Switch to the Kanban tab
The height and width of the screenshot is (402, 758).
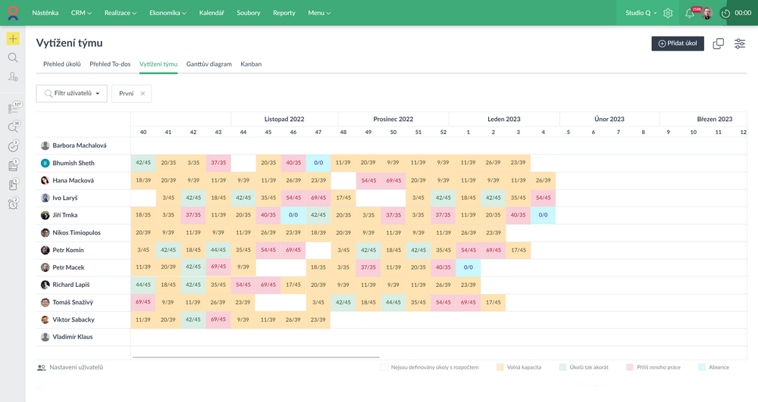click(251, 64)
